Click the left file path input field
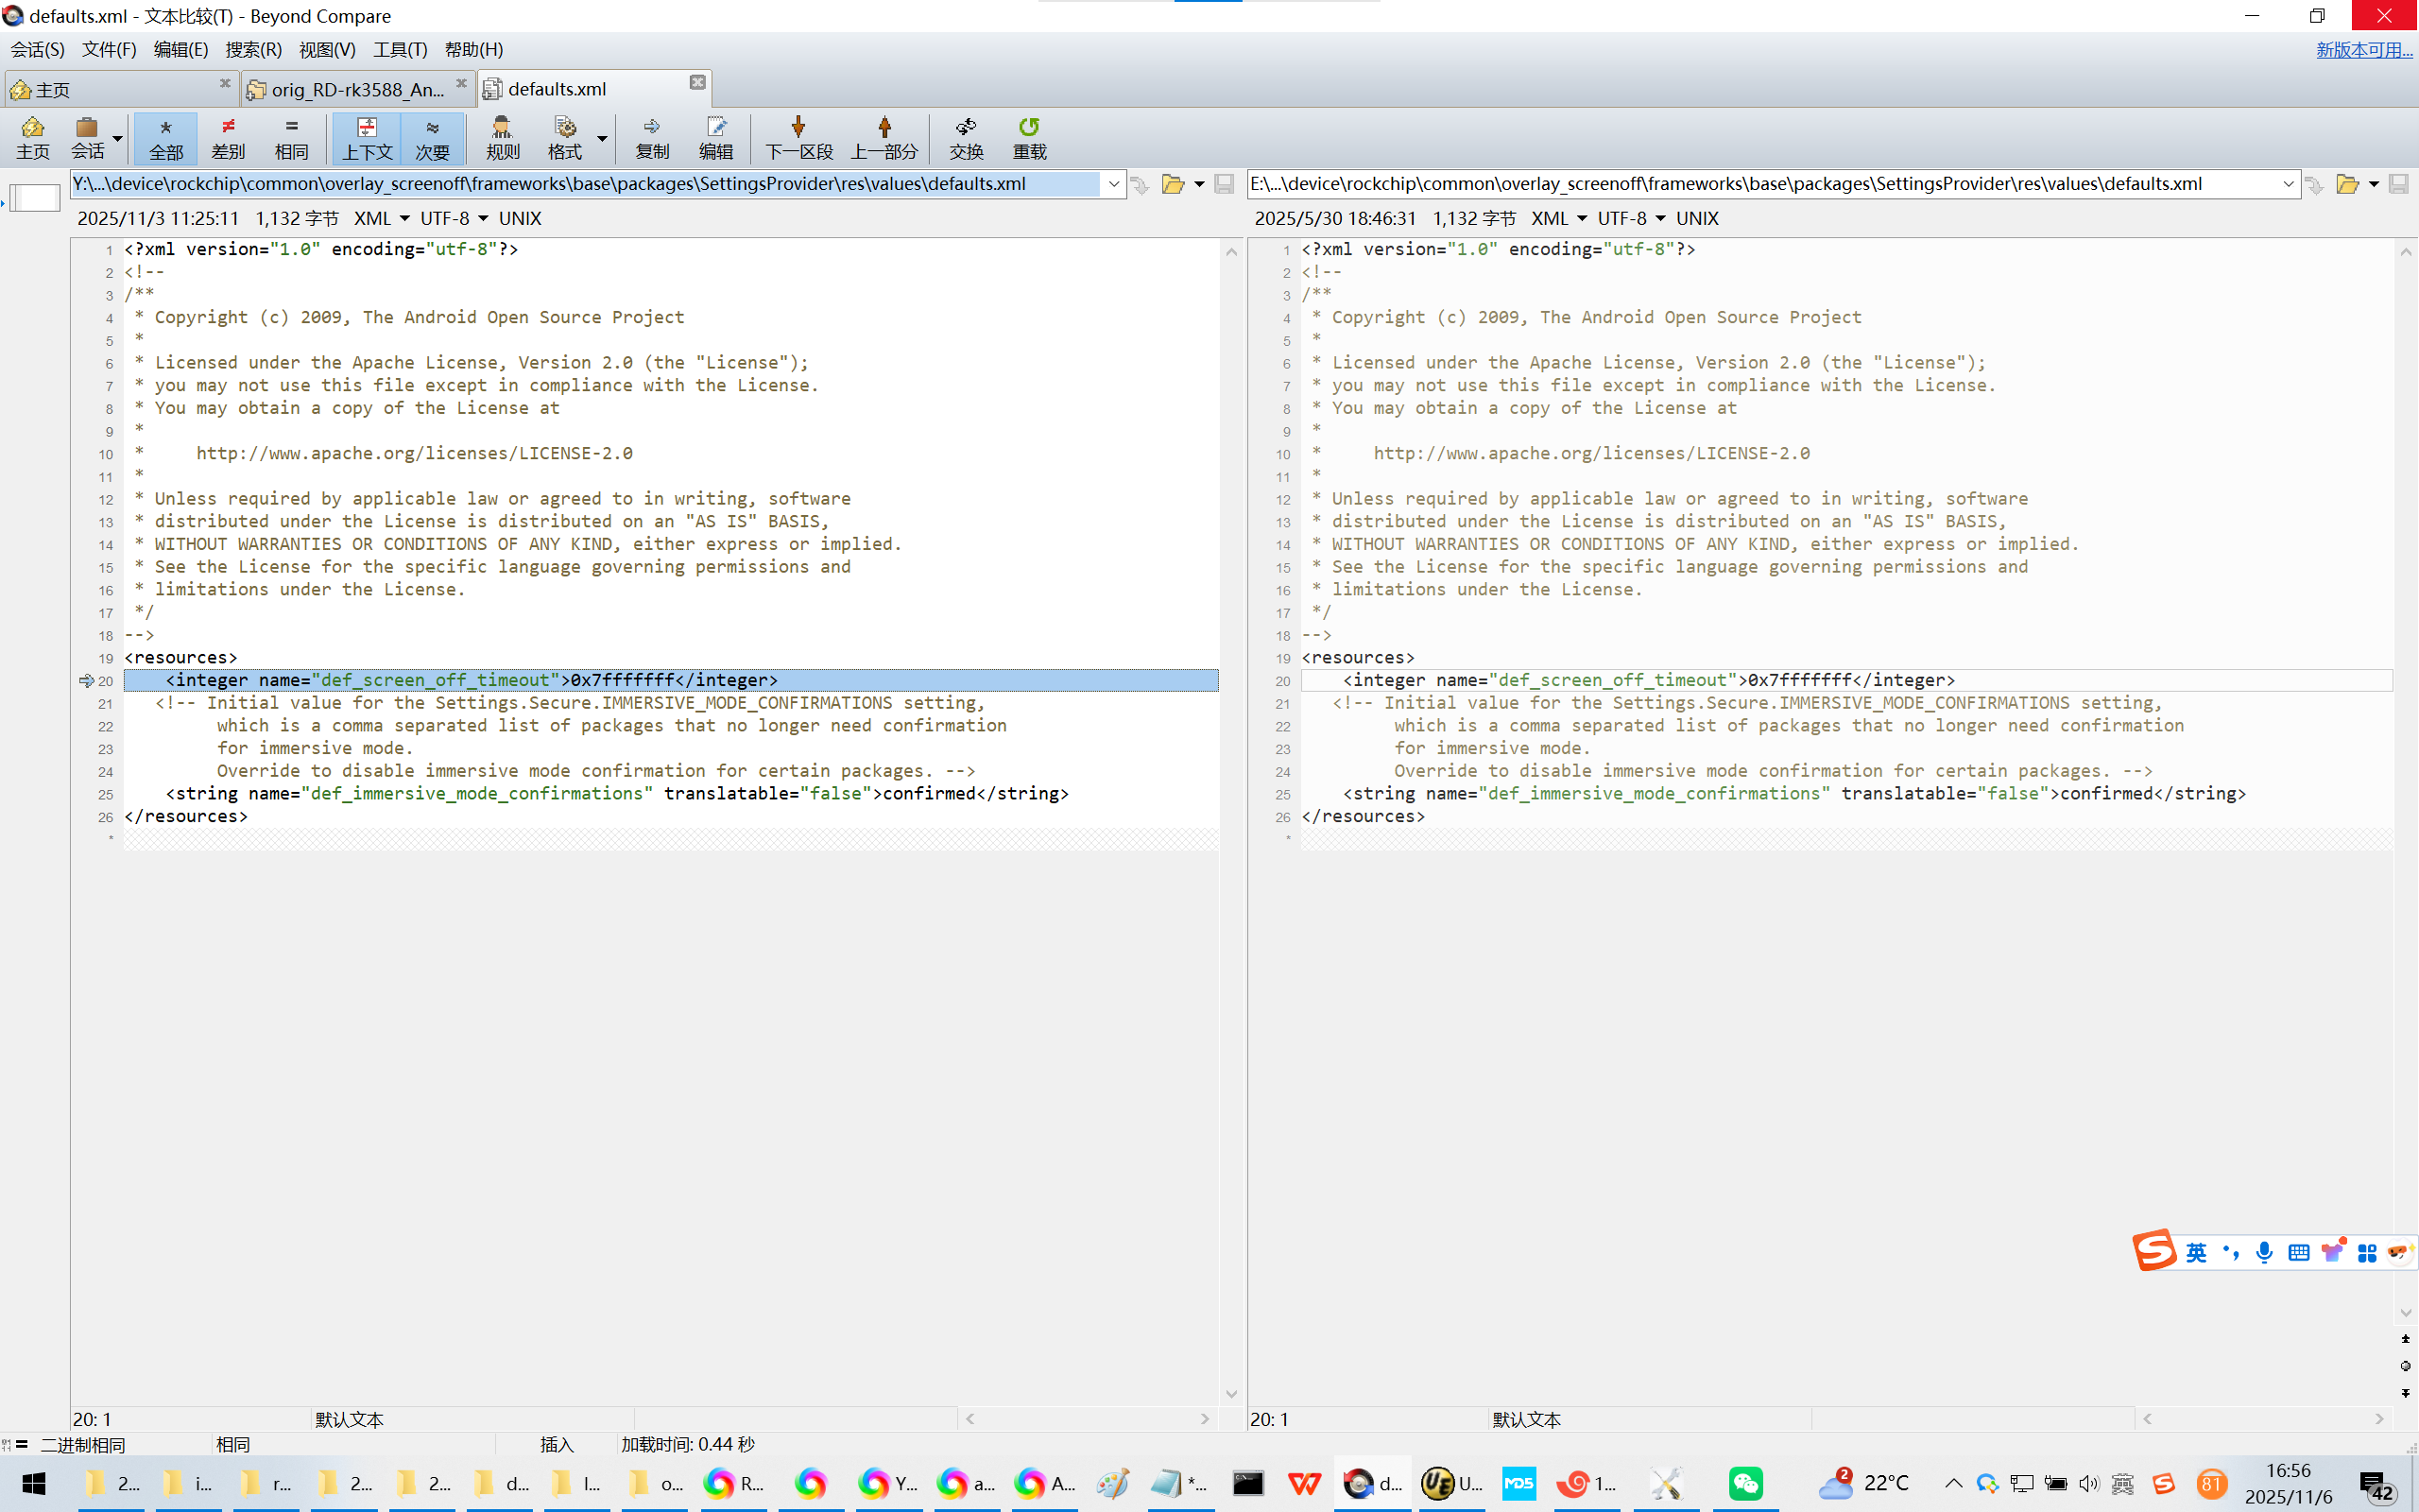The image size is (2419, 1512). coord(585,184)
